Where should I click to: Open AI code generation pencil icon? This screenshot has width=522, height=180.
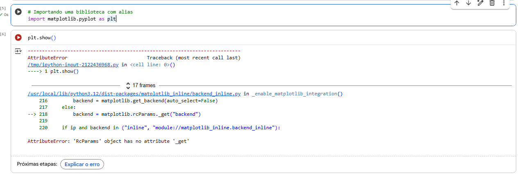(x=481, y=3)
